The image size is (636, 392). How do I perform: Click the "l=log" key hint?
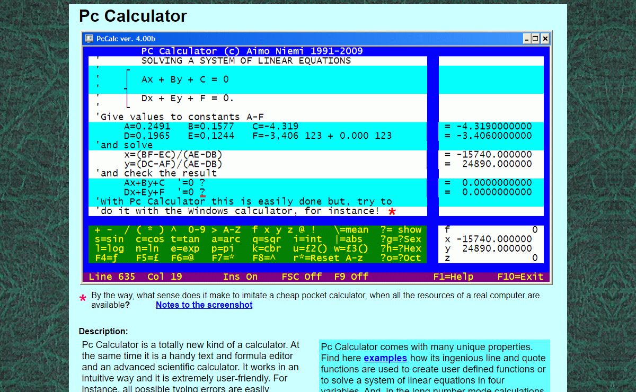tap(109, 249)
